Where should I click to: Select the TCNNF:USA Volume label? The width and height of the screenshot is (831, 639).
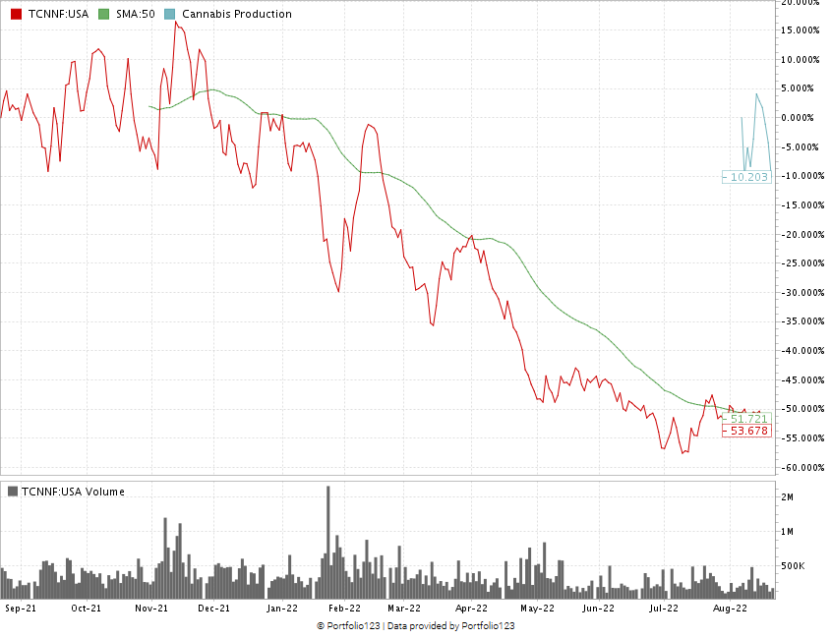(x=73, y=492)
